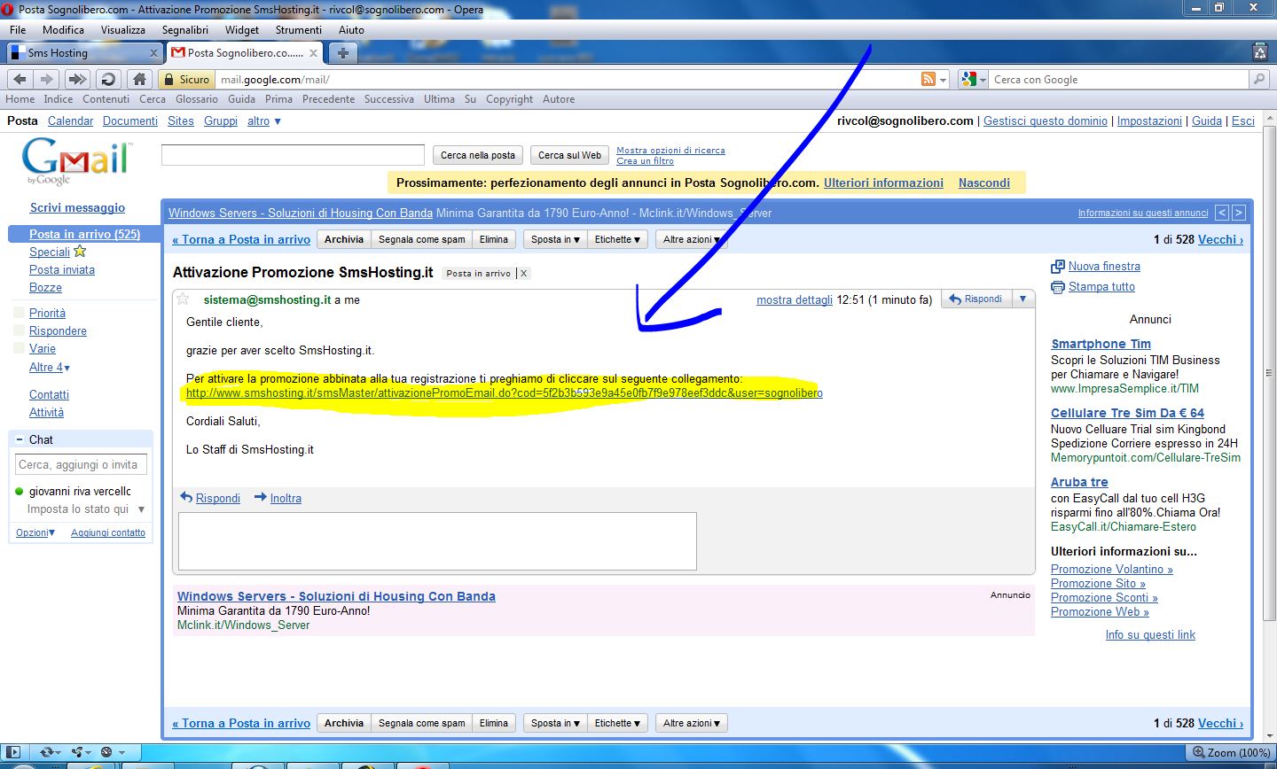Collapse the Chat panel with minus

pyautogui.click(x=20, y=439)
